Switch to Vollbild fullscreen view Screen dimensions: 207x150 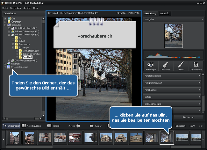point(53,126)
